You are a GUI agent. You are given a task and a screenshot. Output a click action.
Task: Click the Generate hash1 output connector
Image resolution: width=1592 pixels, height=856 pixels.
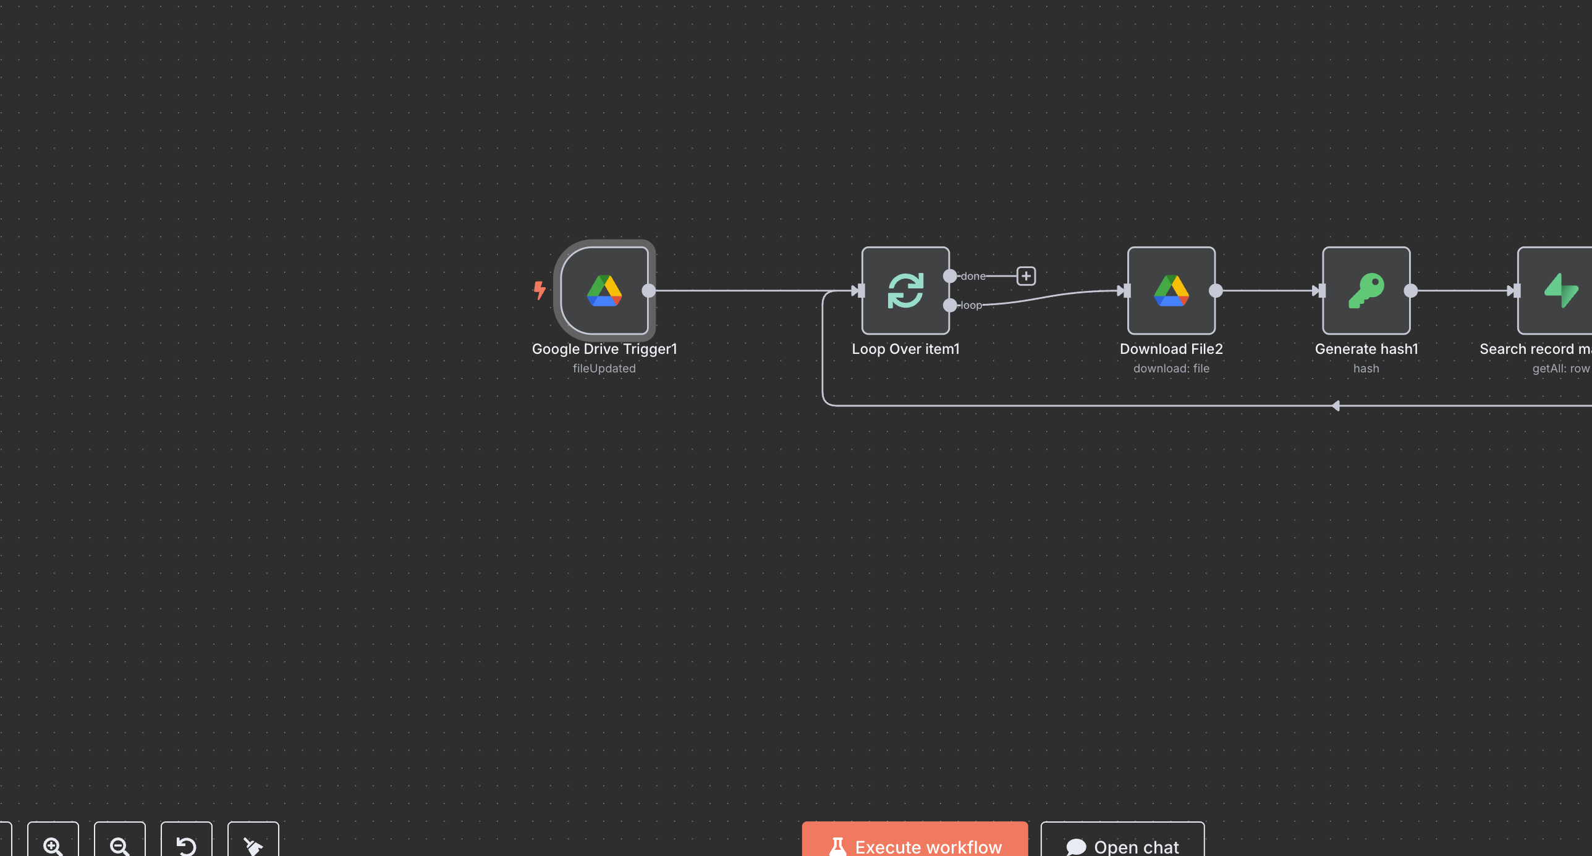pos(1410,290)
